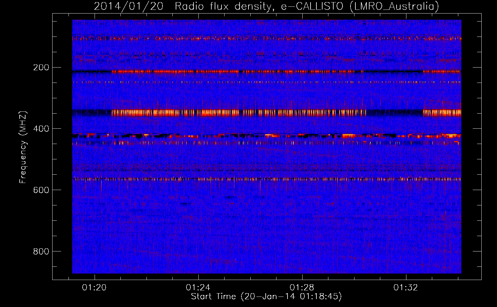Click the plot title mentioning e-CALLISTO

[266, 6]
